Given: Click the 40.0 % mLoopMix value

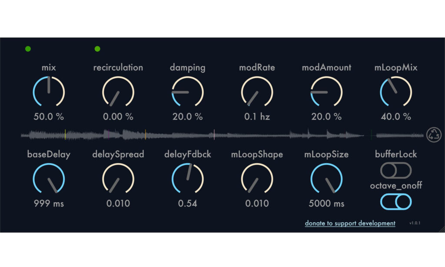Looking at the screenshot, I should (x=396, y=117).
